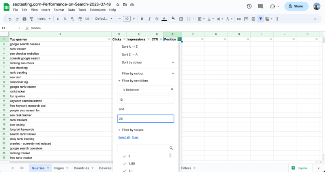Screen dimensions: 325x172
Task: Decrease decimal places icon
Action: (72, 19)
